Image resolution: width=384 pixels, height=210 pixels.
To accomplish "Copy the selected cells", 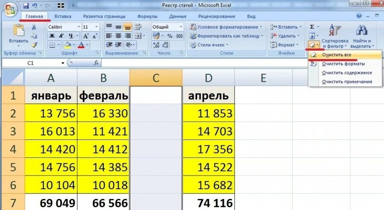I will click(x=34, y=36).
